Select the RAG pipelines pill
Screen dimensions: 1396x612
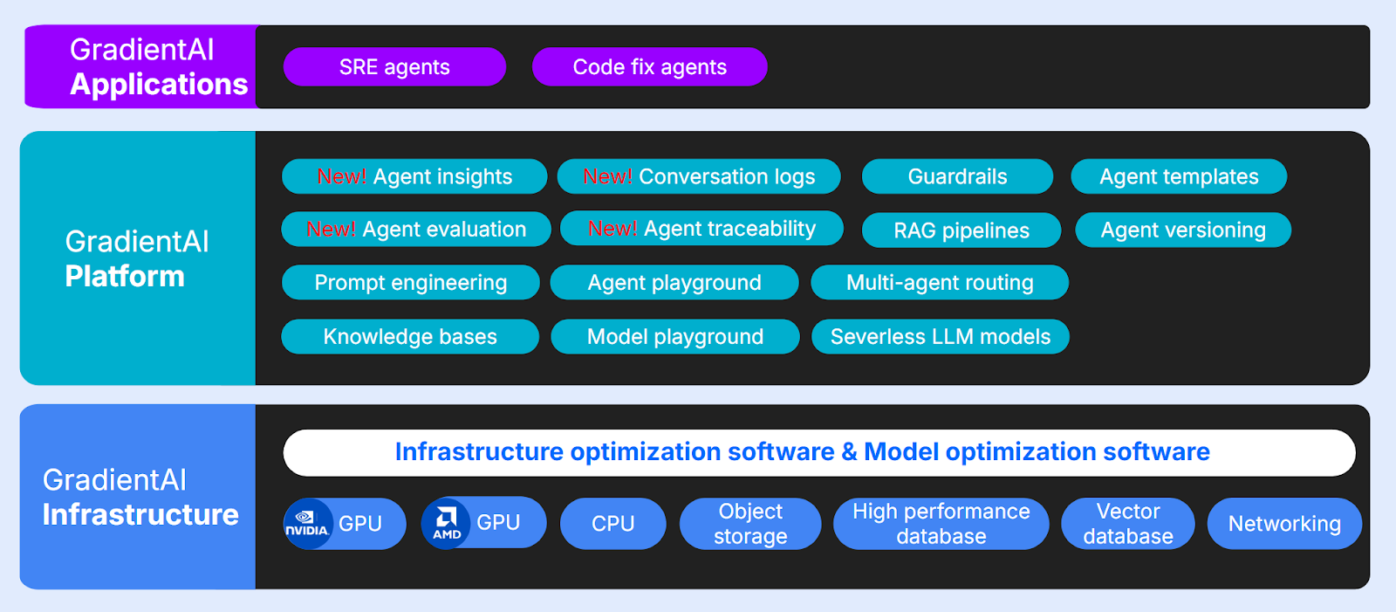961,230
